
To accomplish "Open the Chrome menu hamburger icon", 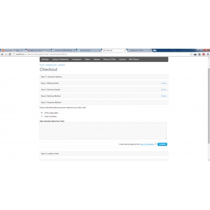I will coord(208,54).
